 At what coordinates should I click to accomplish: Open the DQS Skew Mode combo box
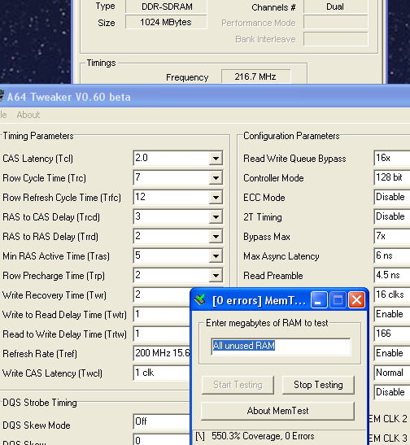coord(162,421)
